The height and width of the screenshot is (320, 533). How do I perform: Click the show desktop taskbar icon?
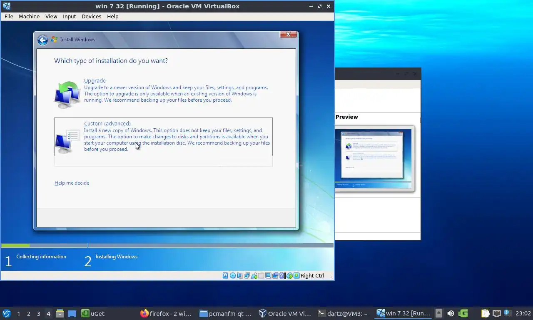click(x=72, y=313)
